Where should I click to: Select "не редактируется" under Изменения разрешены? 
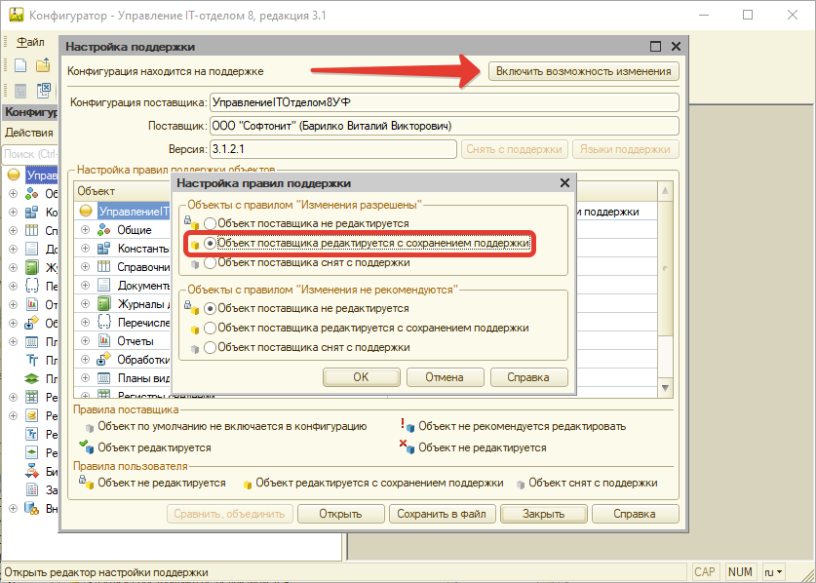pos(210,224)
